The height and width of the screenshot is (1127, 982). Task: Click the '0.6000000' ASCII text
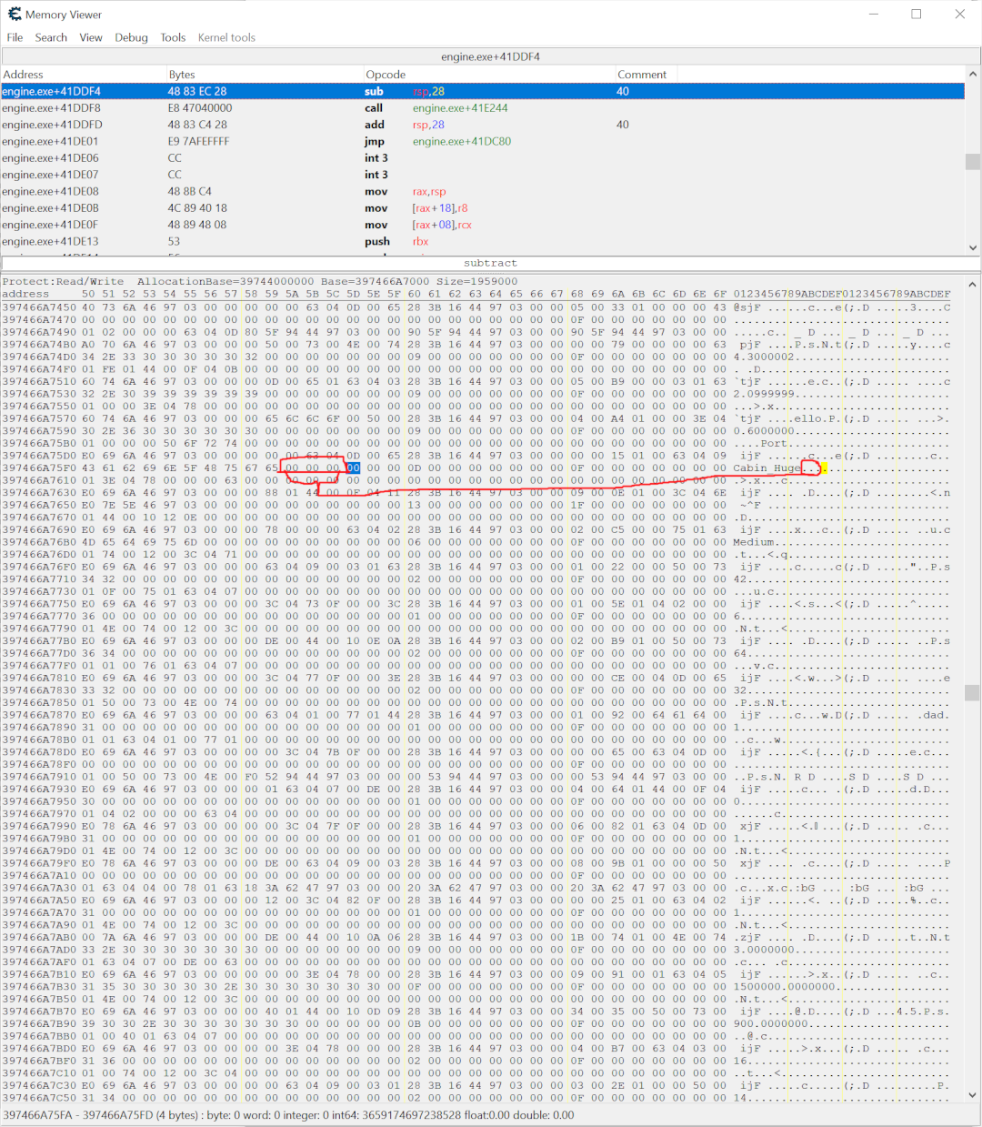click(764, 431)
